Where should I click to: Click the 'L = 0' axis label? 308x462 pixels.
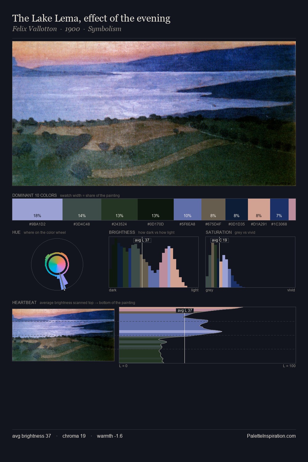[123, 366]
